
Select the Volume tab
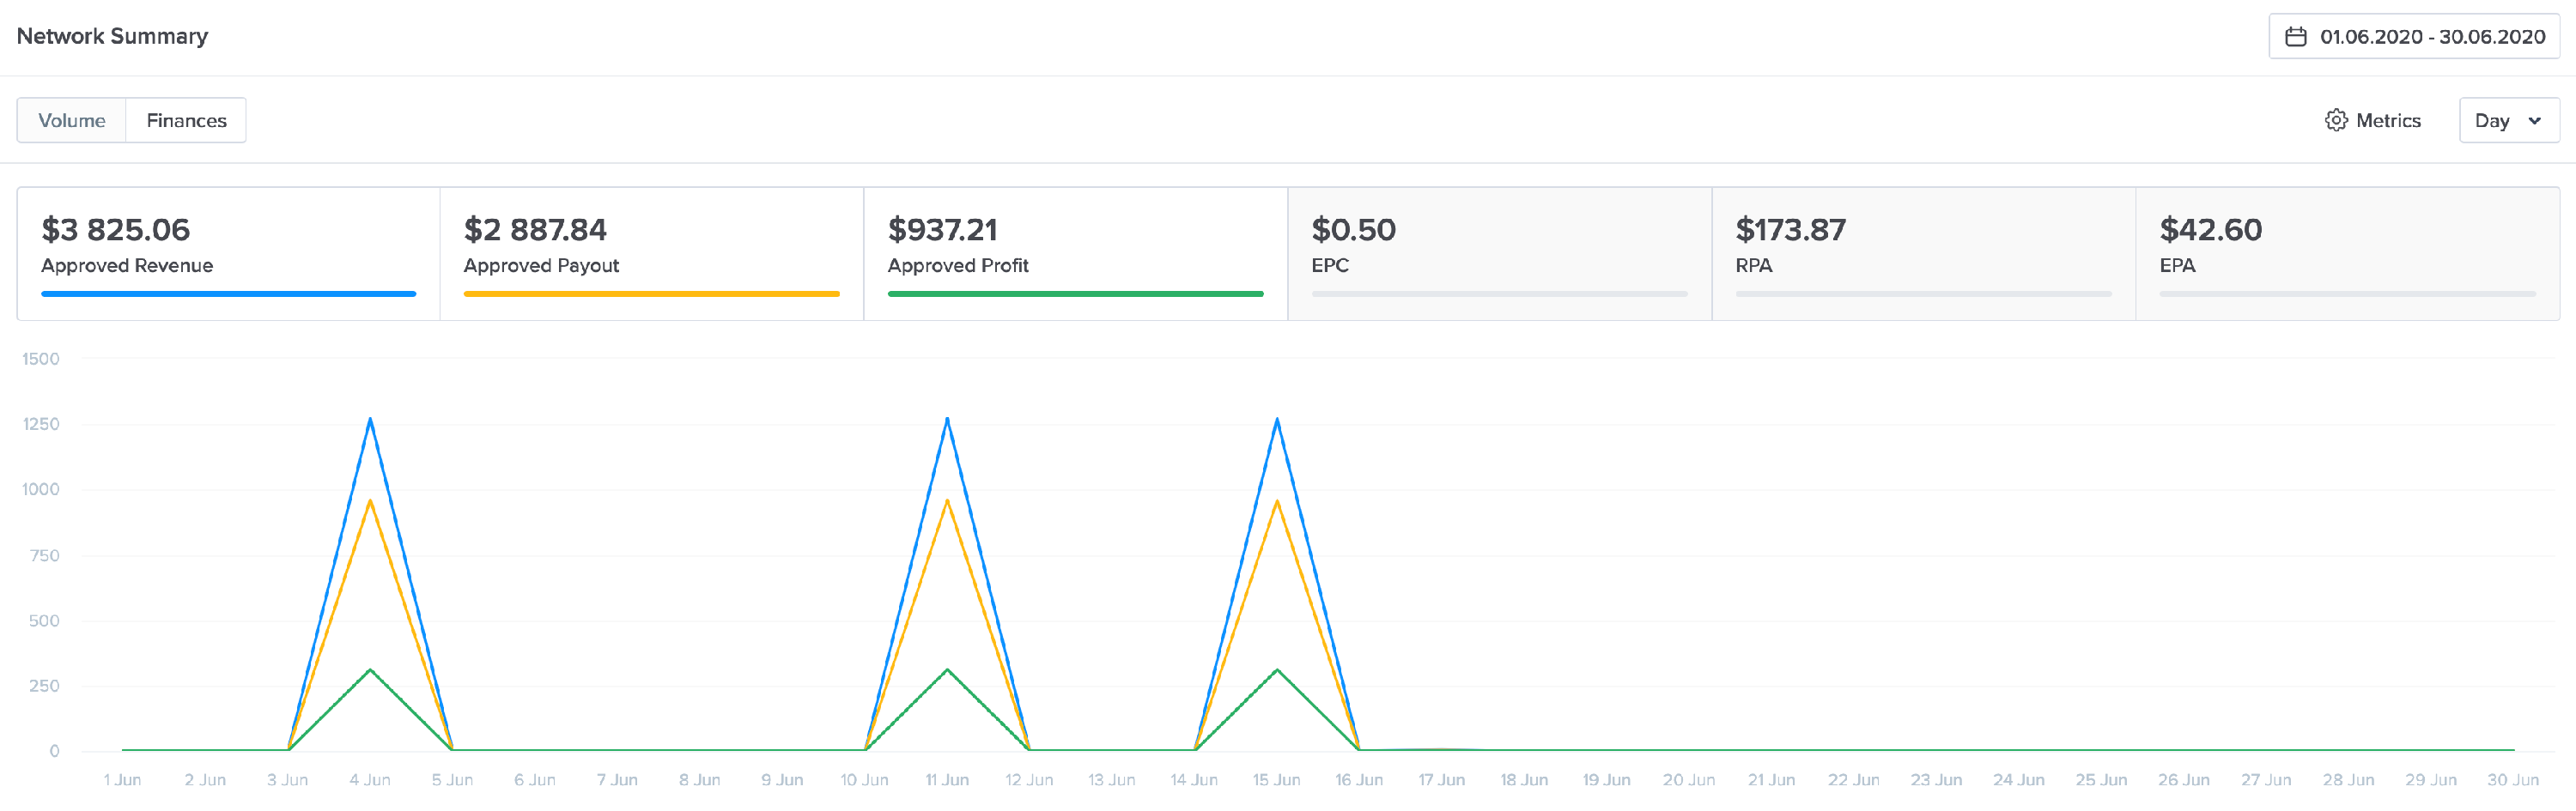click(72, 119)
